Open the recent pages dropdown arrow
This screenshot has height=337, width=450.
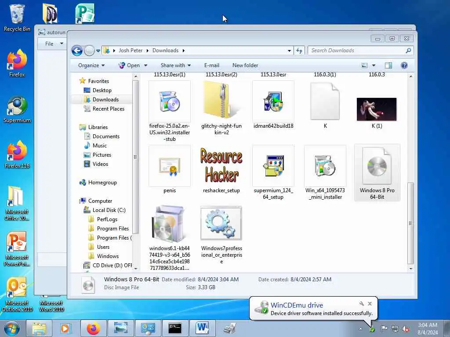tap(98, 51)
